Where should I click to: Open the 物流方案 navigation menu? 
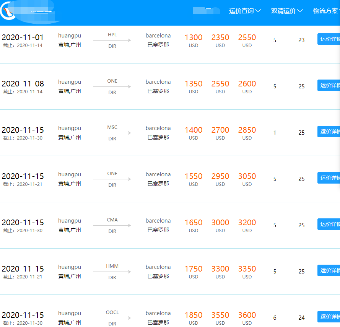point(326,11)
